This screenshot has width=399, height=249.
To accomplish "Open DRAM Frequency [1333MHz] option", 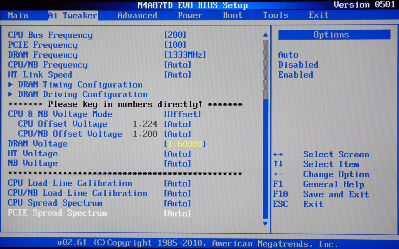I will tap(185, 55).
